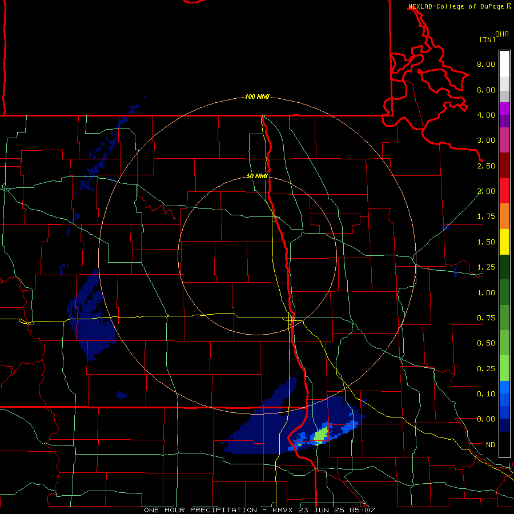
Task: Click the 1.00 legend value
Action: tap(486, 293)
